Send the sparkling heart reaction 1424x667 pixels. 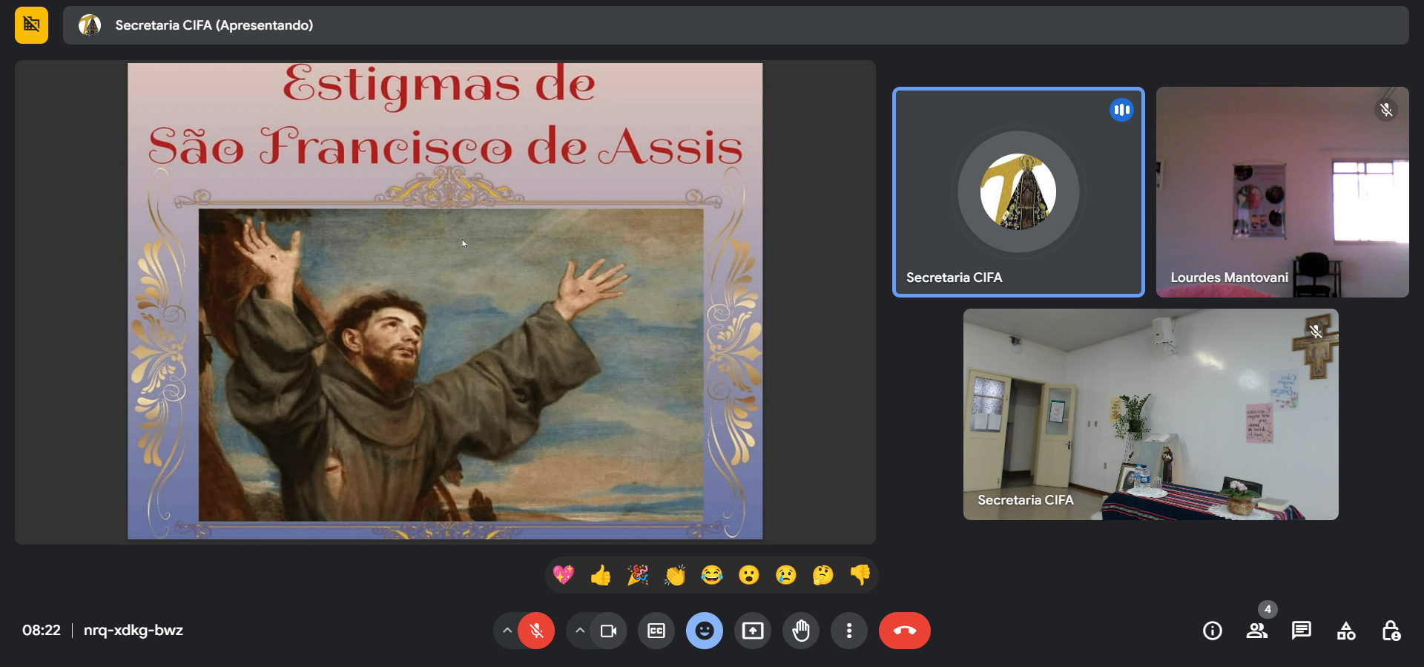coord(564,575)
